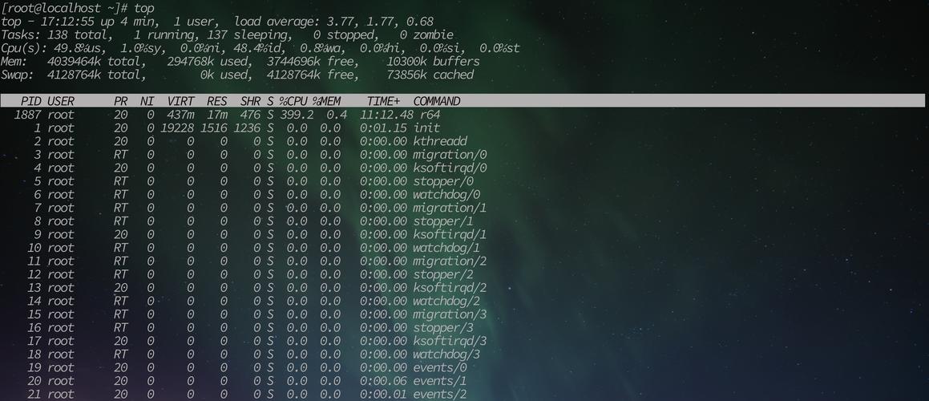929x401 pixels.
Task: Click the init process name
Action: [426, 128]
